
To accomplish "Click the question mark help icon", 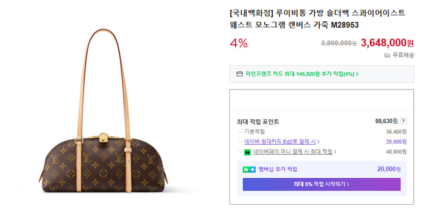I will pyautogui.click(x=403, y=121).
